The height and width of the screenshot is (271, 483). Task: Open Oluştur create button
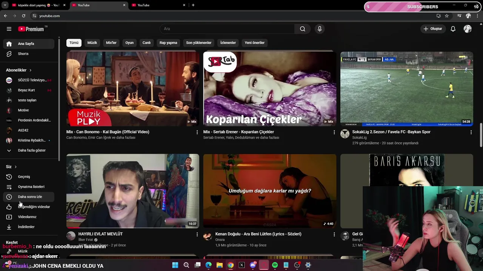click(432, 29)
